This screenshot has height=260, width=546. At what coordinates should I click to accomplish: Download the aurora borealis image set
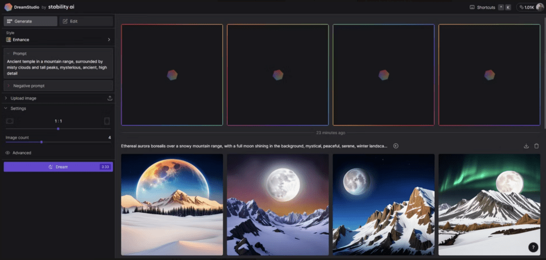click(526, 146)
